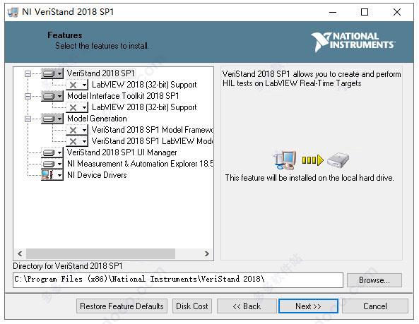
Task: Click the hard drive icon in description panel
Action: click(x=338, y=160)
